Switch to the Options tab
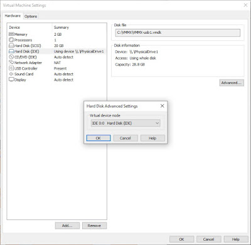The width and height of the screenshot is (251, 245). (x=31, y=16)
